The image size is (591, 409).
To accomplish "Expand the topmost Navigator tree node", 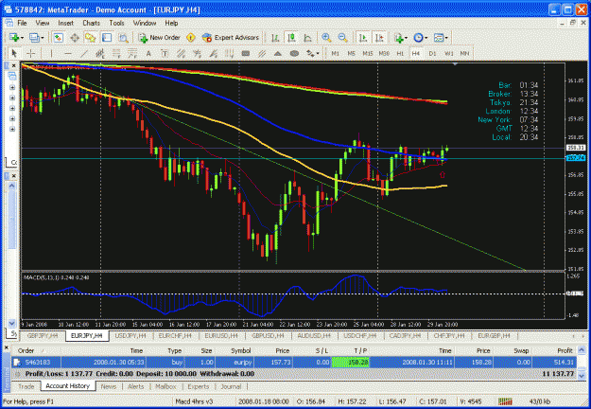I will point(12,87).
